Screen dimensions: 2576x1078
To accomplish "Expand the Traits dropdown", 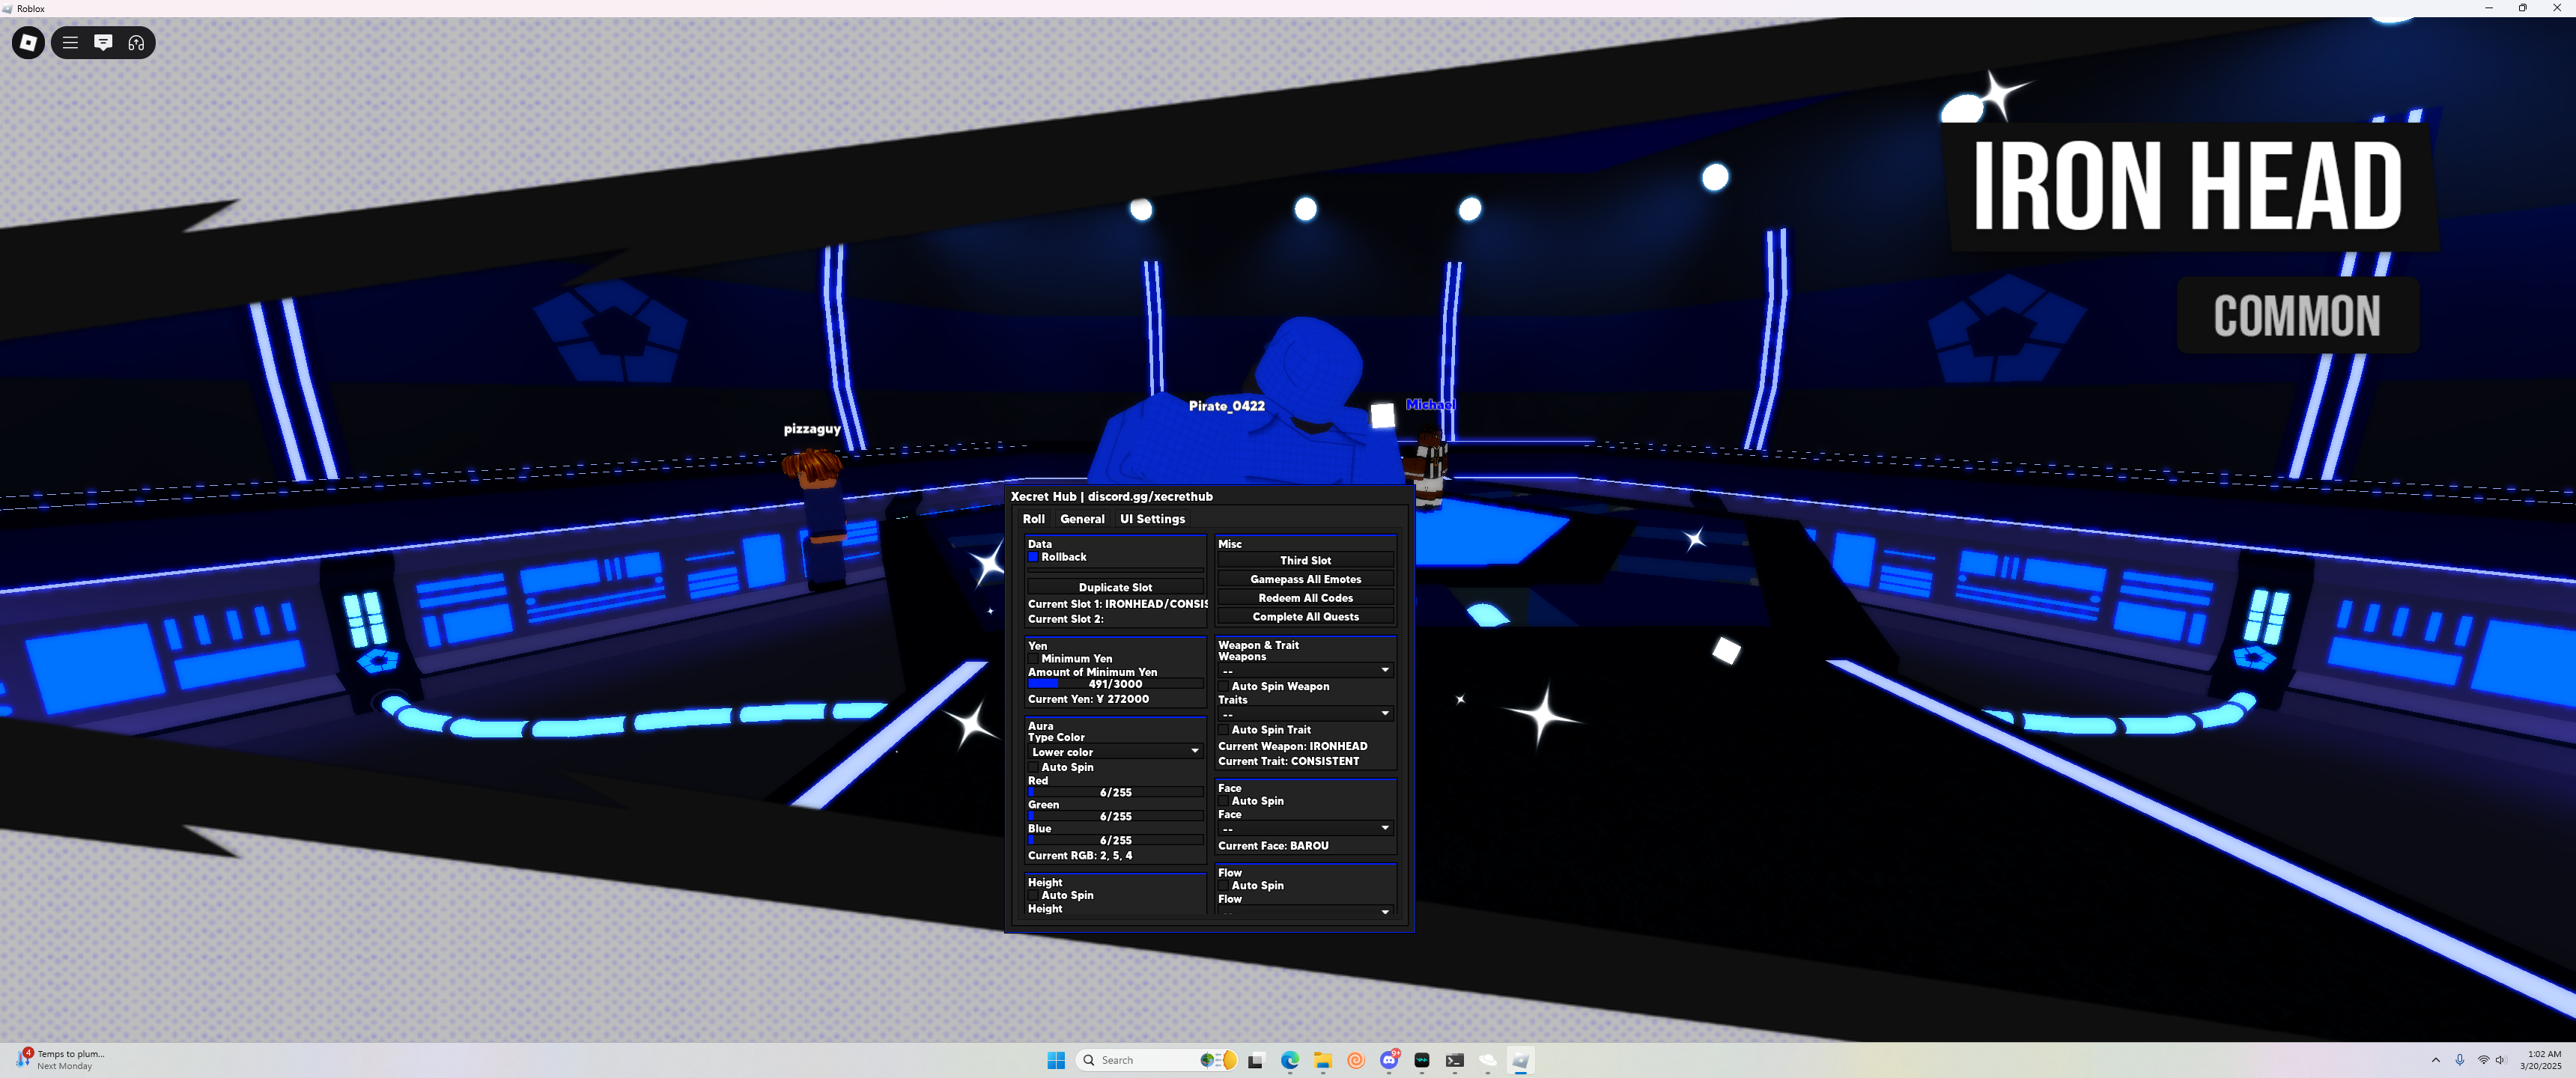I will [x=1305, y=714].
